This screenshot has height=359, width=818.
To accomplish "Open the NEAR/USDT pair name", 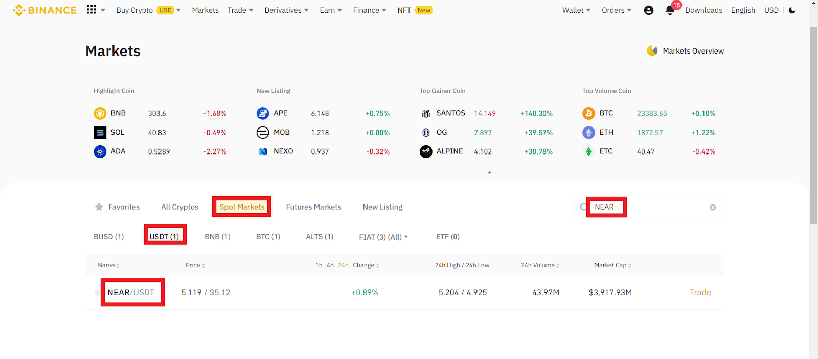I will (131, 292).
